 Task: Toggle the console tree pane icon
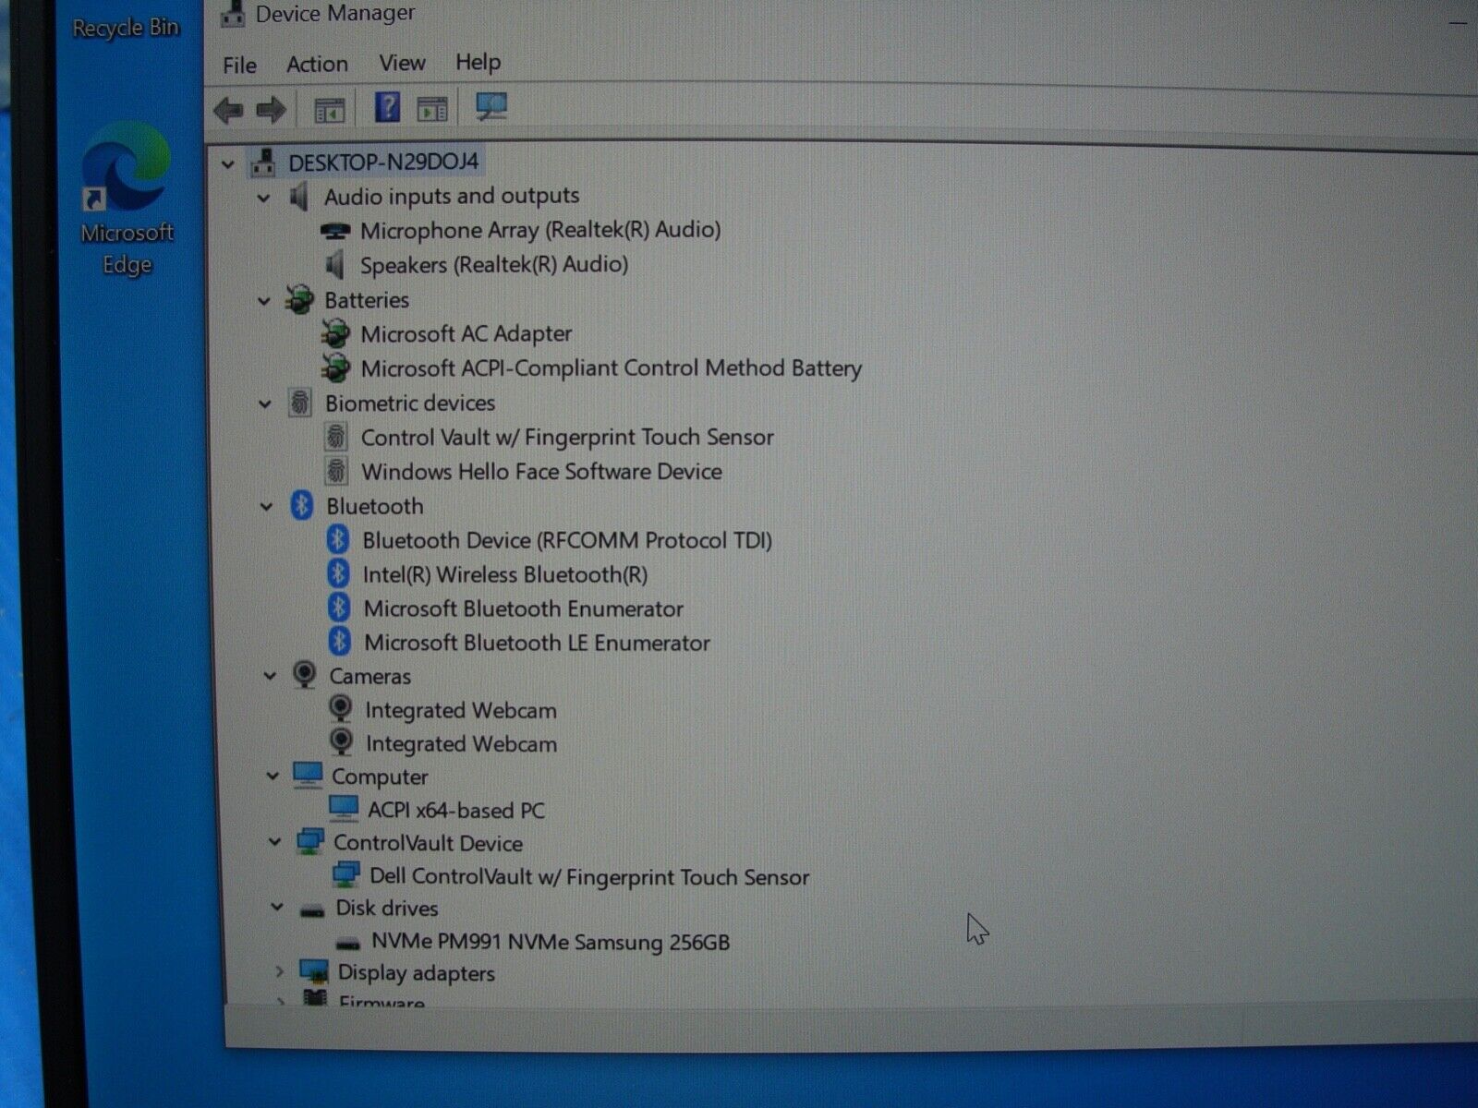click(329, 110)
